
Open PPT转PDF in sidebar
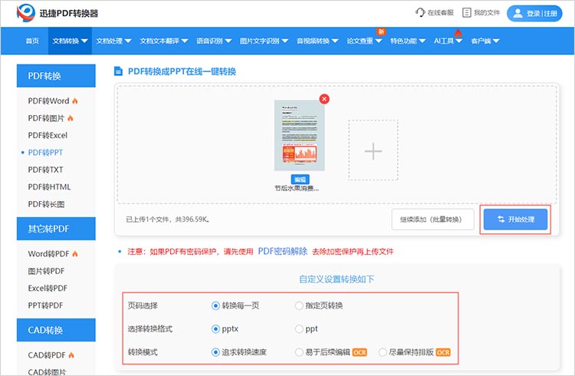coord(45,305)
